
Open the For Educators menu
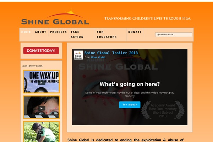(106, 34)
